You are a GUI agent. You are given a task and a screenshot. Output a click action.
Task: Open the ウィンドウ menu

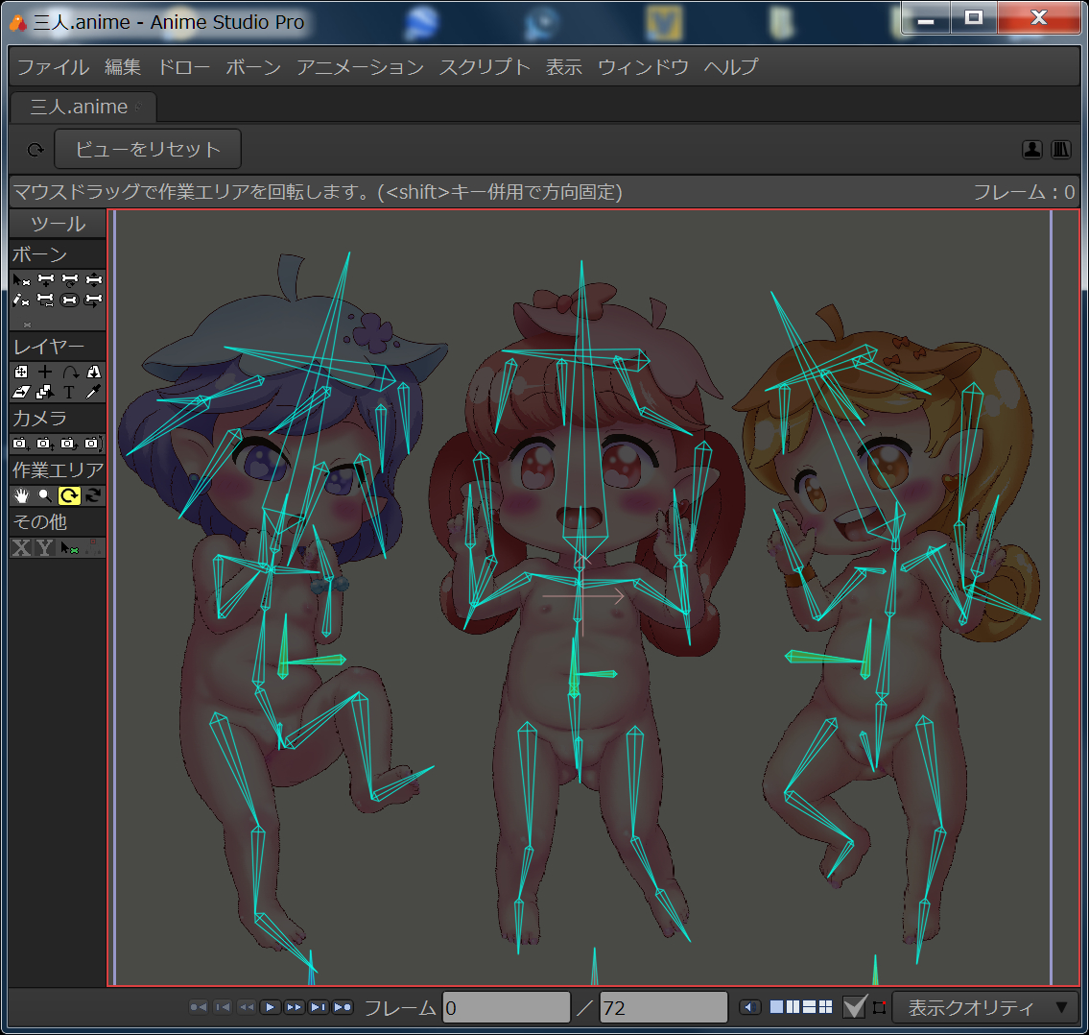tap(643, 67)
